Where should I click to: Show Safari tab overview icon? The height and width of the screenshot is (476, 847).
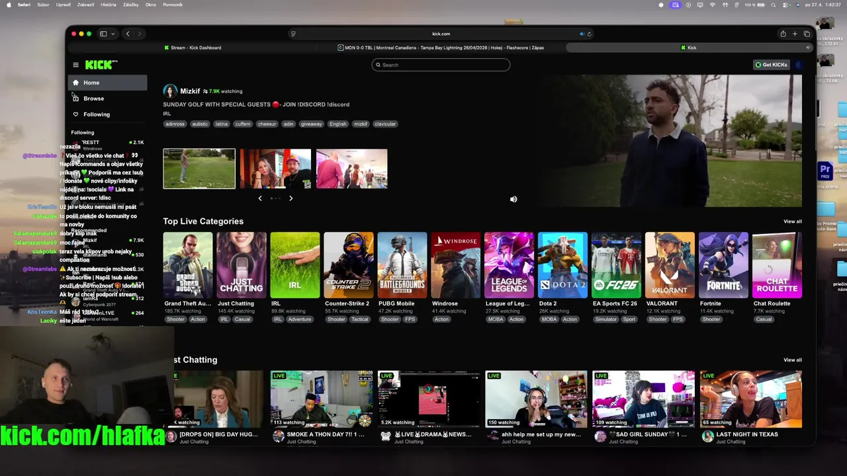pos(807,34)
